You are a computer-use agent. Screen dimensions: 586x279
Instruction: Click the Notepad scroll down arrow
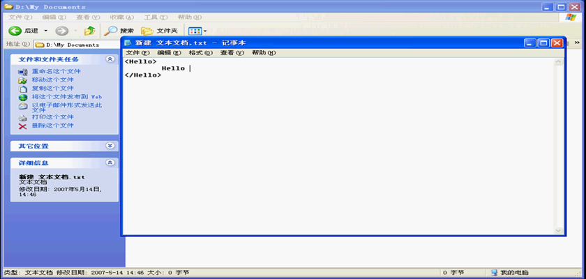558,230
